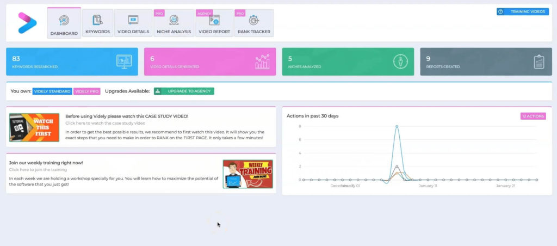Click the January 11 axis label
Image resolution: width=557 pixels, height=246 pixels.
tap(428, 186)
